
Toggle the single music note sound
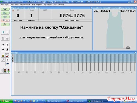point(7,60)
